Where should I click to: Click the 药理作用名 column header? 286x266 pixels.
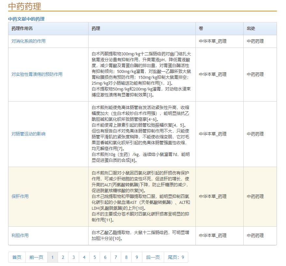(22, 29)
